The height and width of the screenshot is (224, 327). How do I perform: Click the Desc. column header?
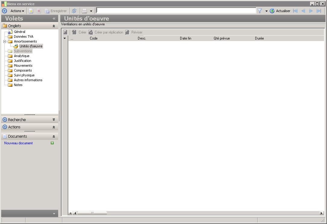click(142, 38)
